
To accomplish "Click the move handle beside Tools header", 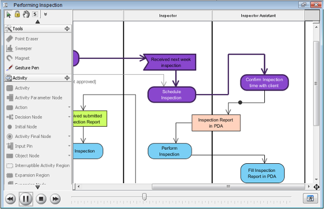I will pos(67,29).
